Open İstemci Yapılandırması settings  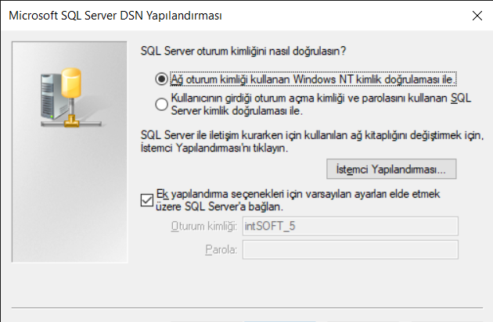click(391, 169)
